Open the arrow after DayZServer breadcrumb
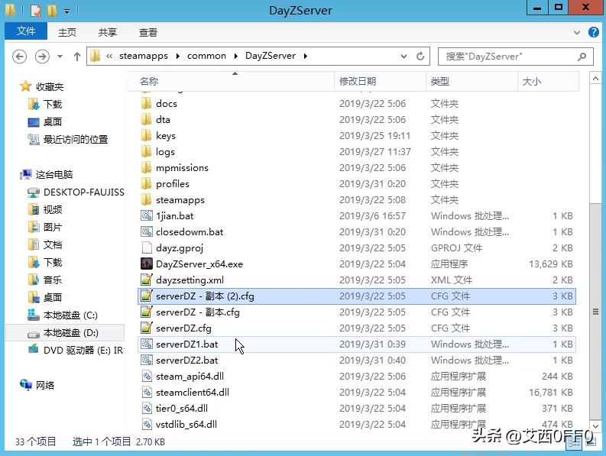This screenshot has height=456, width=606. (x=306, y=57)
